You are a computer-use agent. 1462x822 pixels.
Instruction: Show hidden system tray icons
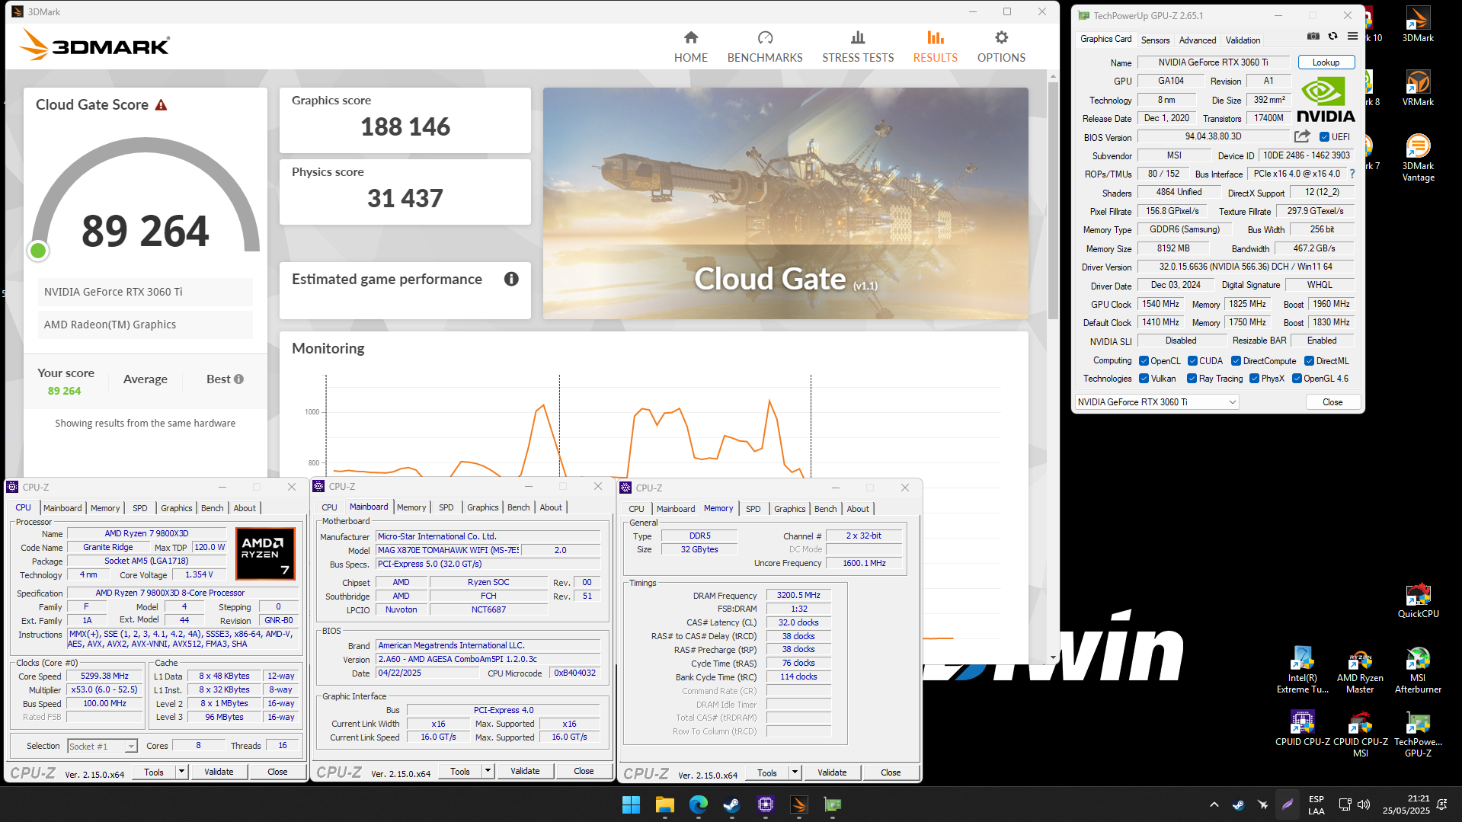1214,804
